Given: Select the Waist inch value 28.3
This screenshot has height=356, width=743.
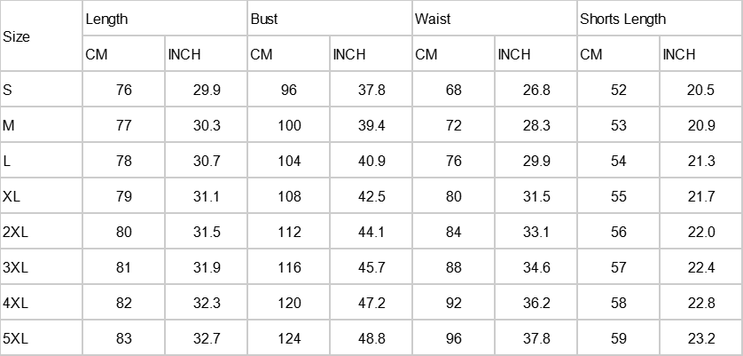Looking at the screenshot, I should pos(536,125).
